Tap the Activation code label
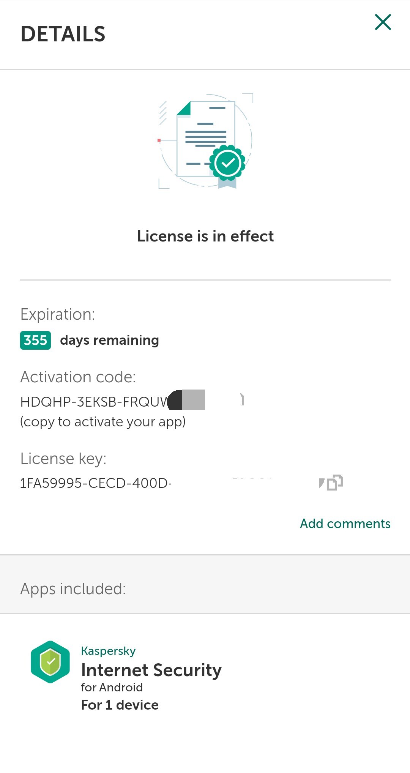The height and width of the screenshot is (773, 410). (x=78, y=377)
